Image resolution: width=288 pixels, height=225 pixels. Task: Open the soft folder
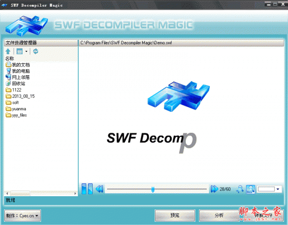coord(12,102)
